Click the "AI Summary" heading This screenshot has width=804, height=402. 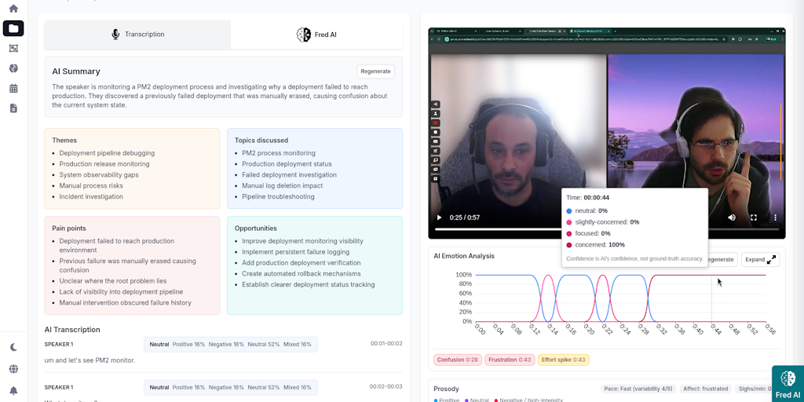[x=76, y=71]
